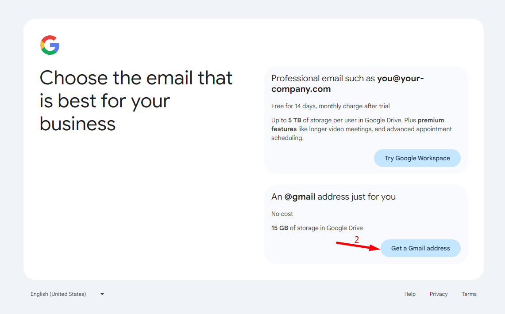Screen dimensions: 505x314
Task: Open the Privacy link in footer
Action: click(x=438, y=294)
